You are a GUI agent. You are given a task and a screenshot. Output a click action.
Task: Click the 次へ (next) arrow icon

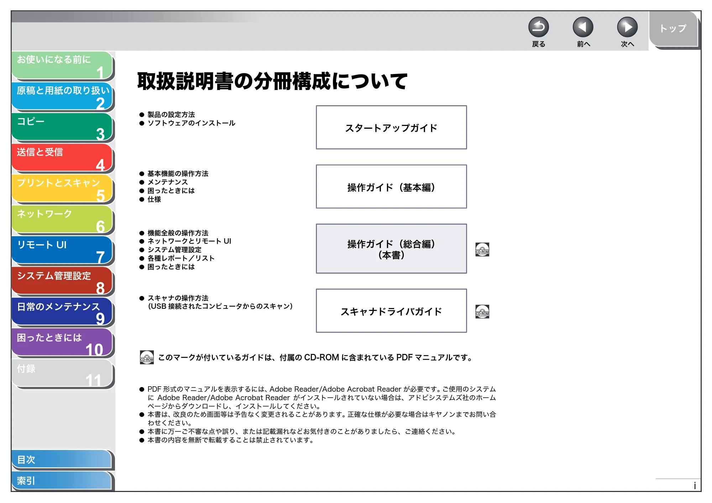pos(627,27)
